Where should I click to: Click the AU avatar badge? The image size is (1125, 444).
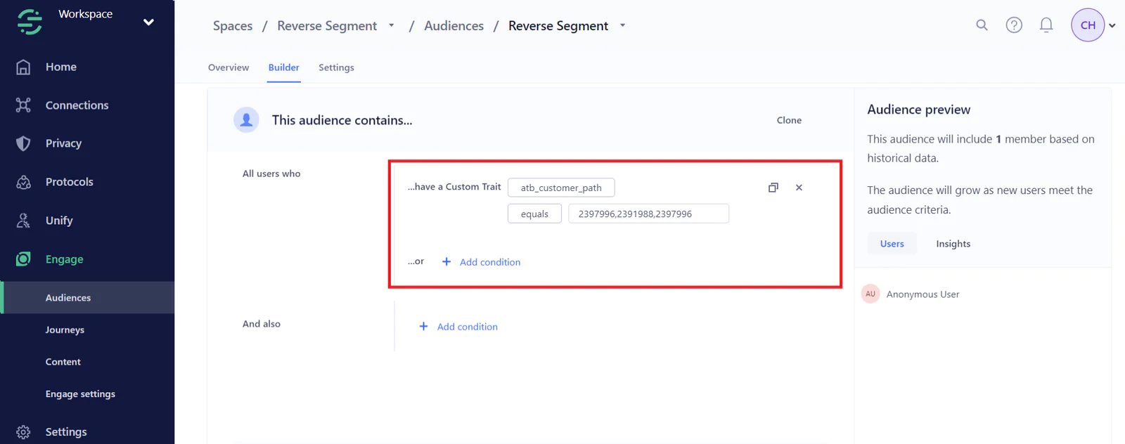pyautogui.click(x=870, y=294)
